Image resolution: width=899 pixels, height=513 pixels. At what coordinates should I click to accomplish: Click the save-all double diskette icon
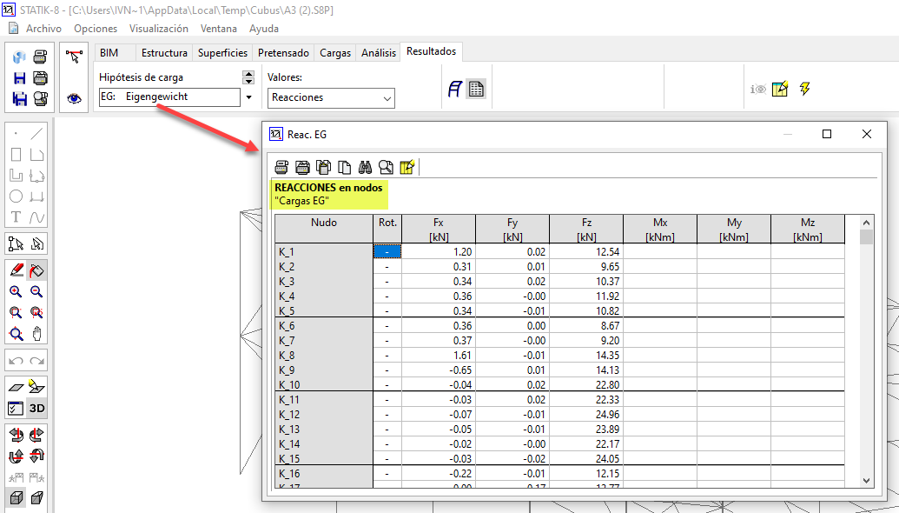(19, 99)
